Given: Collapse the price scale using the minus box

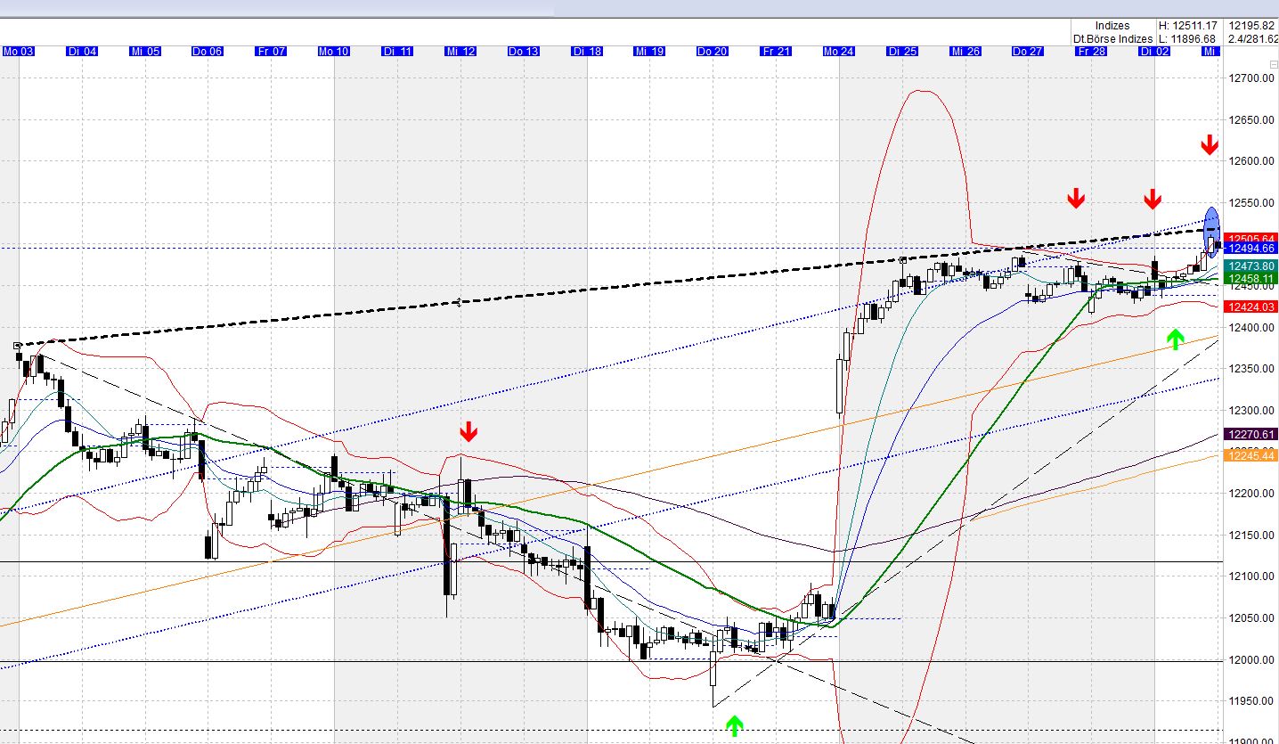Looking at the screenshot, I should pyautogui.click(x=1273, y=64).
